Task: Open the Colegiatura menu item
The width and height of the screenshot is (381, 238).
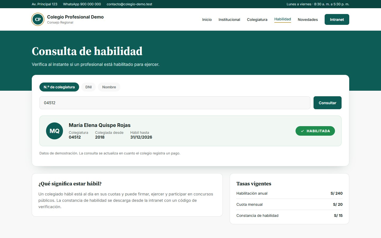Action: tap(257, 20)
